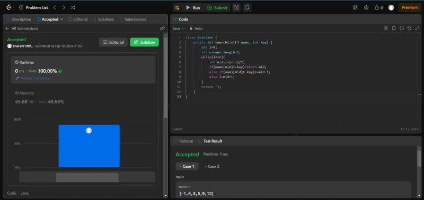This screenshot has width=424, height=200.
Task: Open the settings gear icon
Action: [366, 7]
